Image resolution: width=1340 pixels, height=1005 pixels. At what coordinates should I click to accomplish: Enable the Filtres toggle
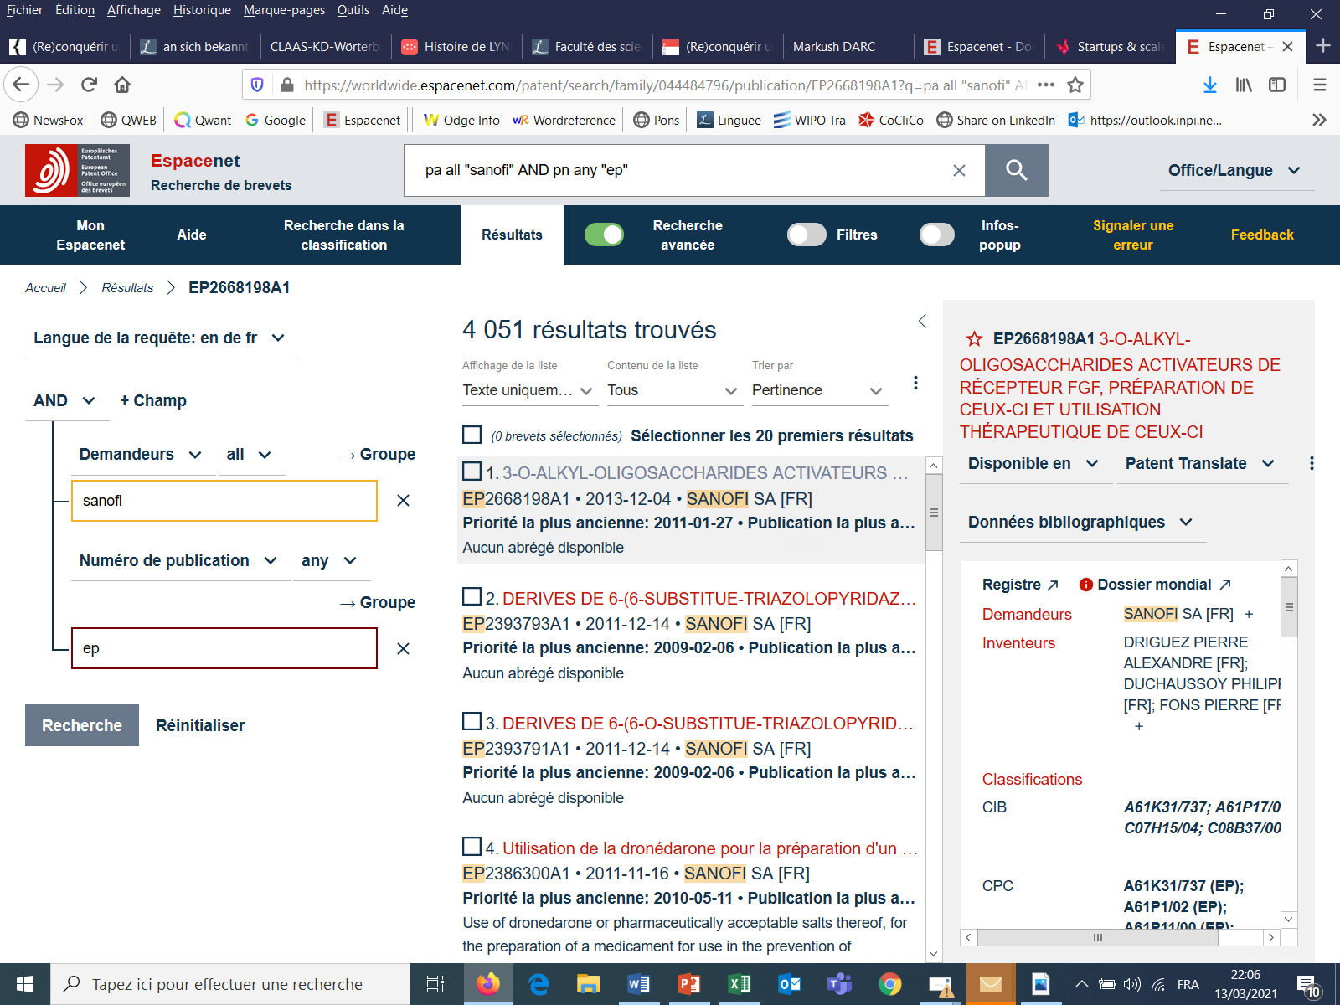coord(807,235)
